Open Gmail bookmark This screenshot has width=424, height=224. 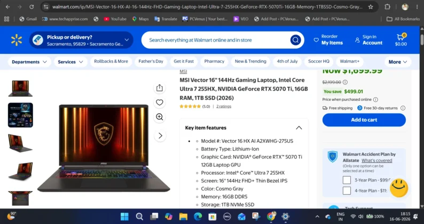tap(28, 19)
